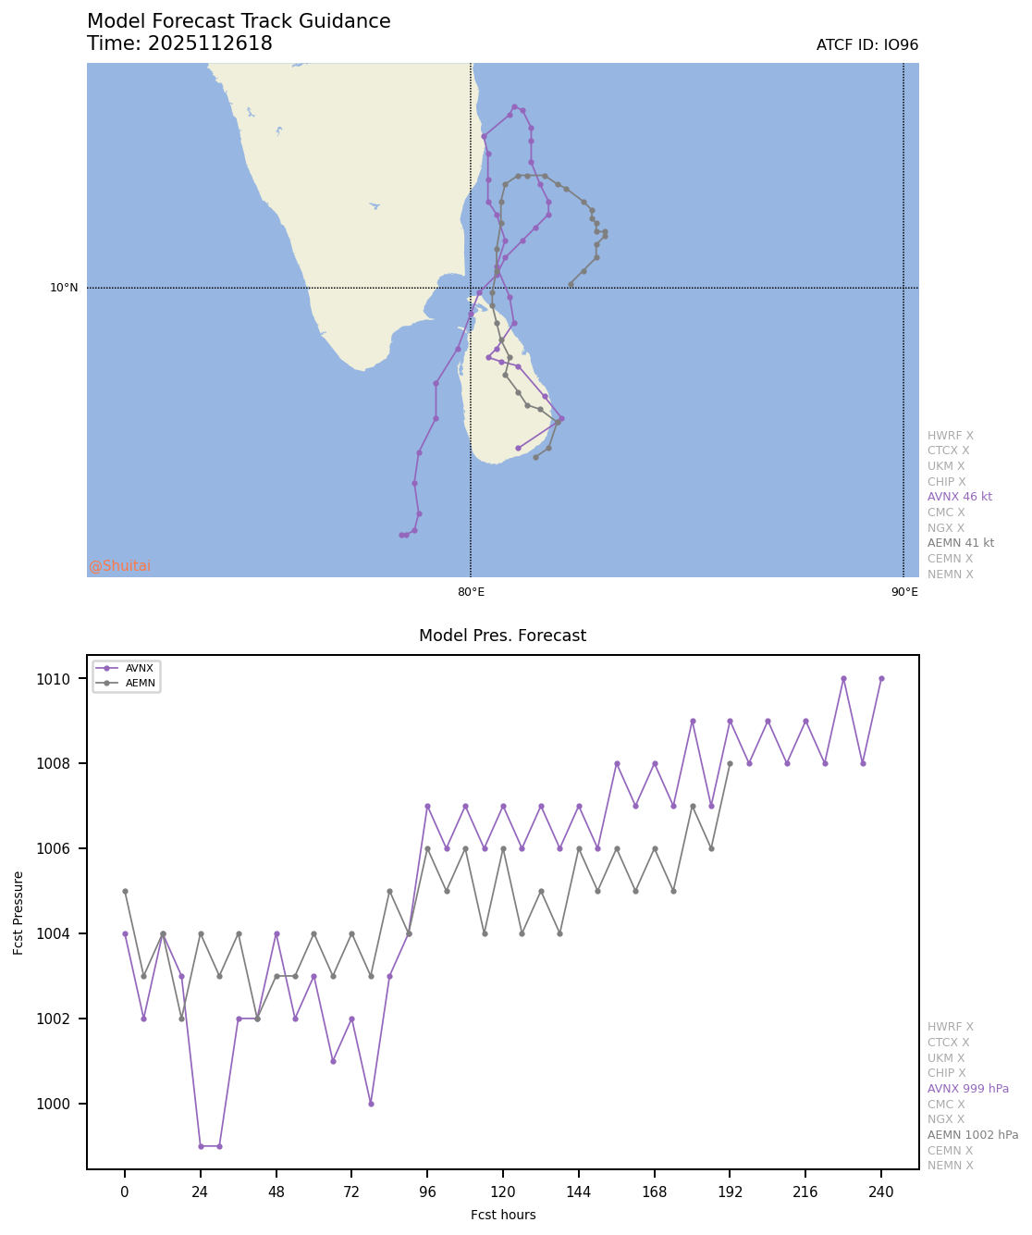This screenshot has height=1235, width=1032.
Task: Click the 80°E longitude label
Action: tap(471, 592)
